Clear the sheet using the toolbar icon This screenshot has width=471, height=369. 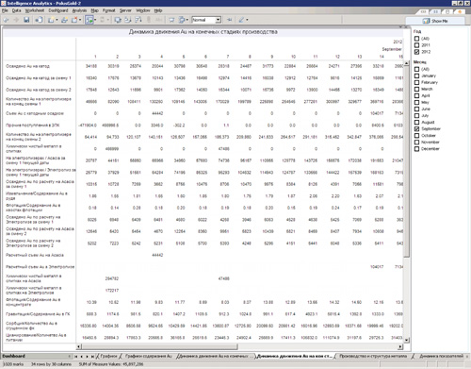pos(74,20)
